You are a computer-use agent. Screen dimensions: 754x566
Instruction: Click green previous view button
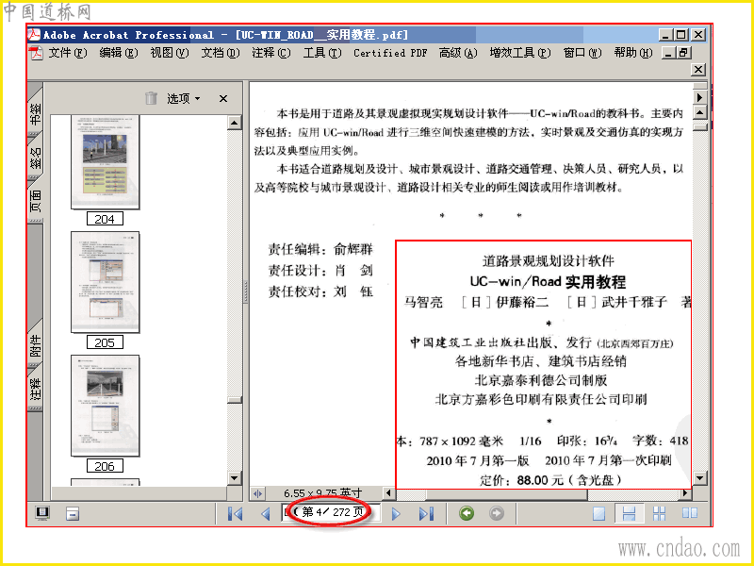click(x=467, y=513)
